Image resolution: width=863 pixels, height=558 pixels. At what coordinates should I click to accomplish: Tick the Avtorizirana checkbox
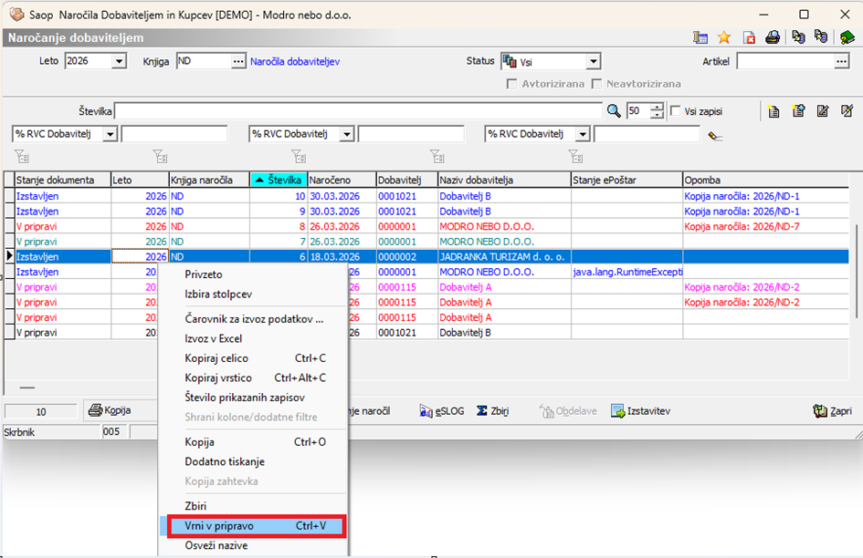pos(513,84)
